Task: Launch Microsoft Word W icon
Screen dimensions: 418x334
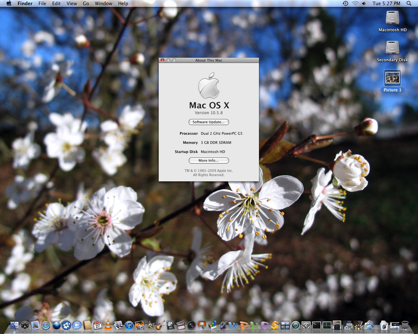Action: [x=233, y=325]
